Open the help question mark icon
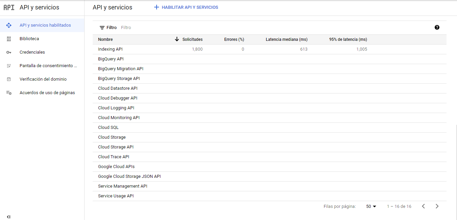457x220 pixels. click(x=437, y=27)
